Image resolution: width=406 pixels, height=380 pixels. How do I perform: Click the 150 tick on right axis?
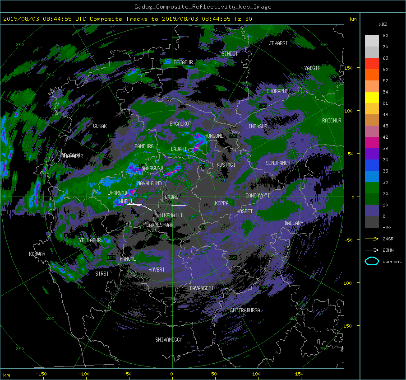click(x=348, y=68)
